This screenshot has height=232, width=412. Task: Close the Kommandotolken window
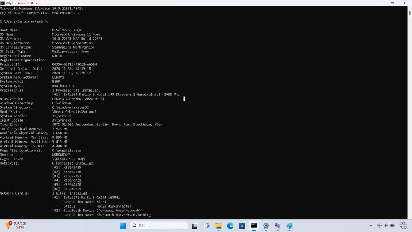tap(405, 3)
